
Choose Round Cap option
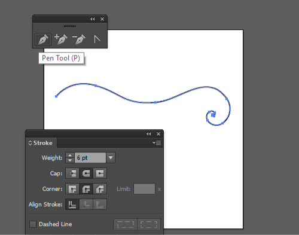coord(86,173)
